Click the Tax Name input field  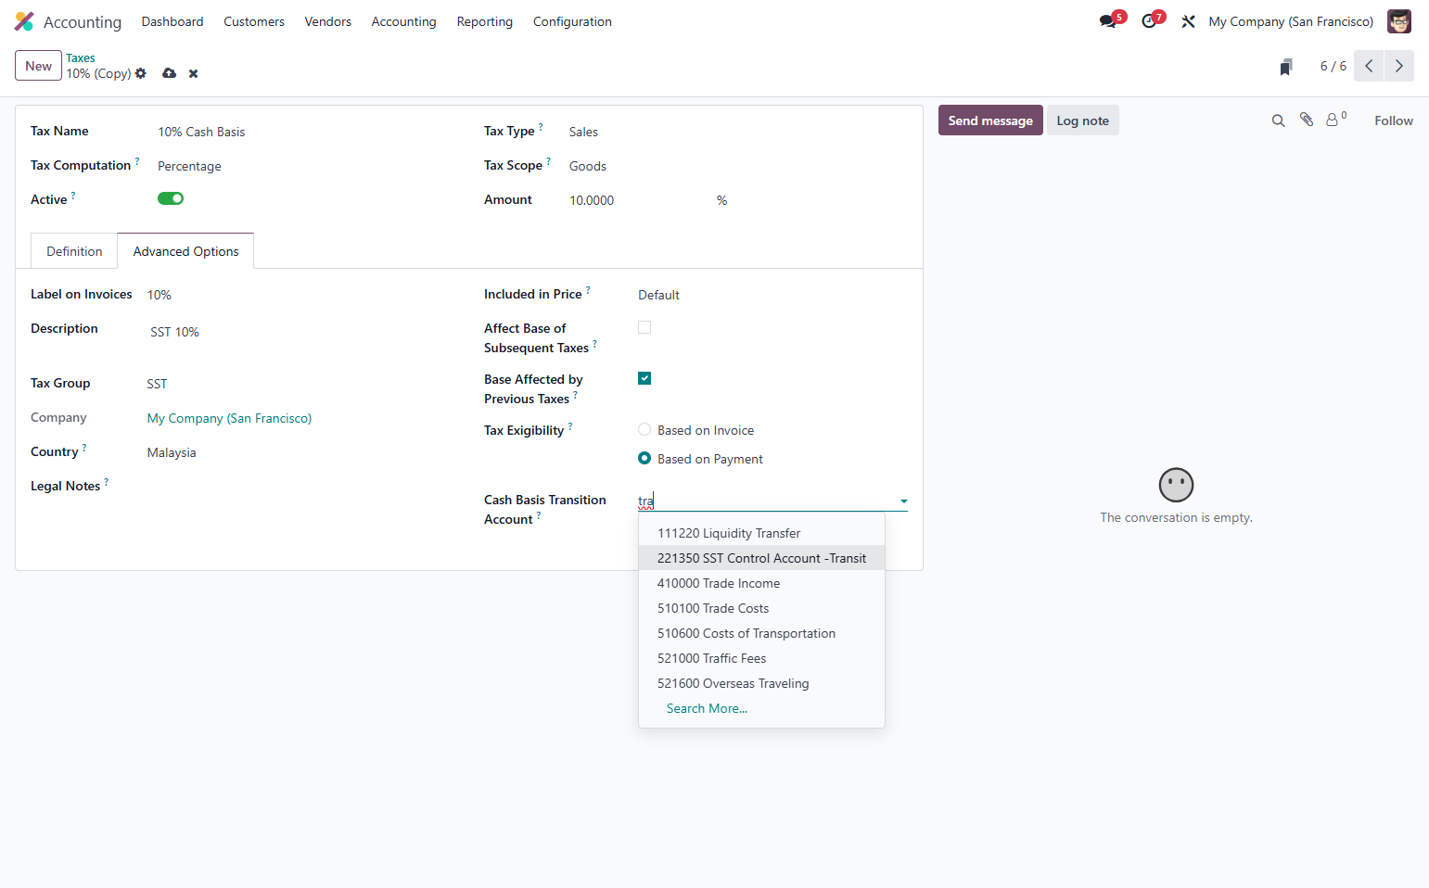(x=306, y=132)
